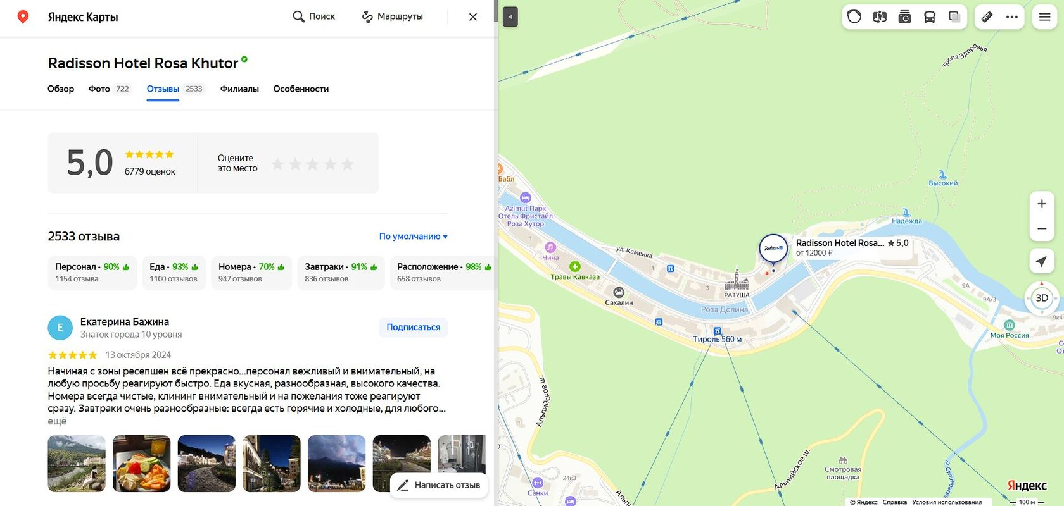The width and height of the screenshot is (1064, 506).
Task: Click Azimut Парк Отель hotel marker
Action: (526, 198)
